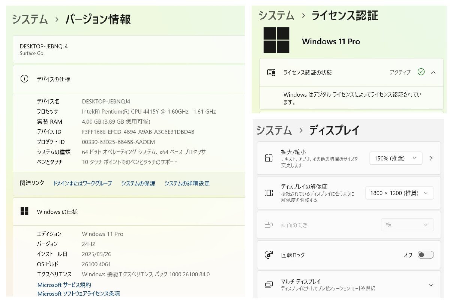Click the certificate icon beside ライセンス認証の状態
450x307 pixels.
271,72
